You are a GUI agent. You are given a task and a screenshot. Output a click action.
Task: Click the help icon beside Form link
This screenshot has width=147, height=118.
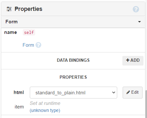point(38,45)
